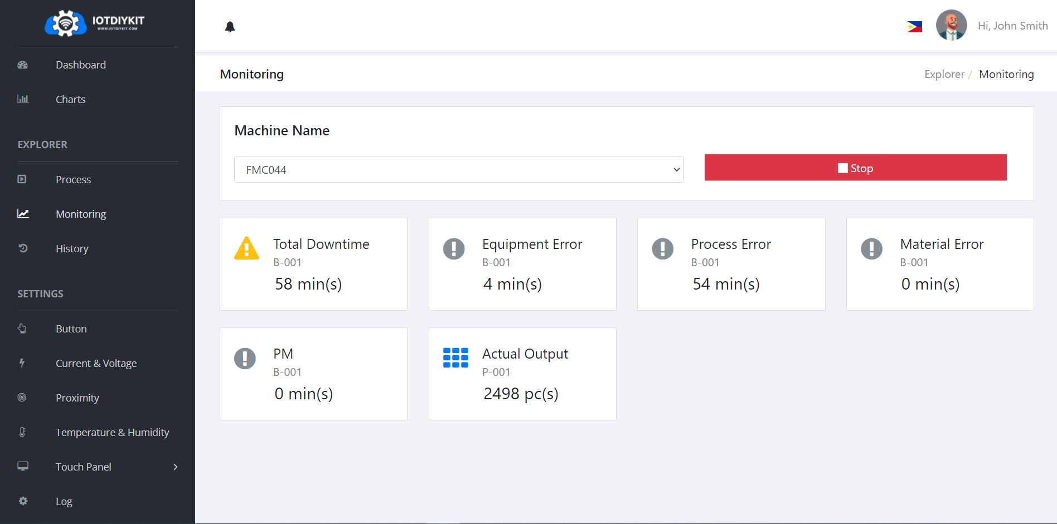Open the Machine Name dropdown FMC044

(458, 169)
